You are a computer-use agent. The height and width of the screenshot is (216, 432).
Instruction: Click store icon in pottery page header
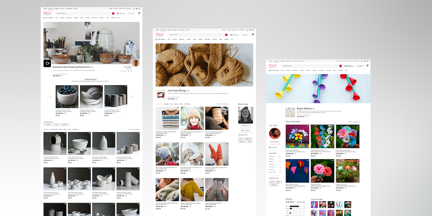(118, 13)
